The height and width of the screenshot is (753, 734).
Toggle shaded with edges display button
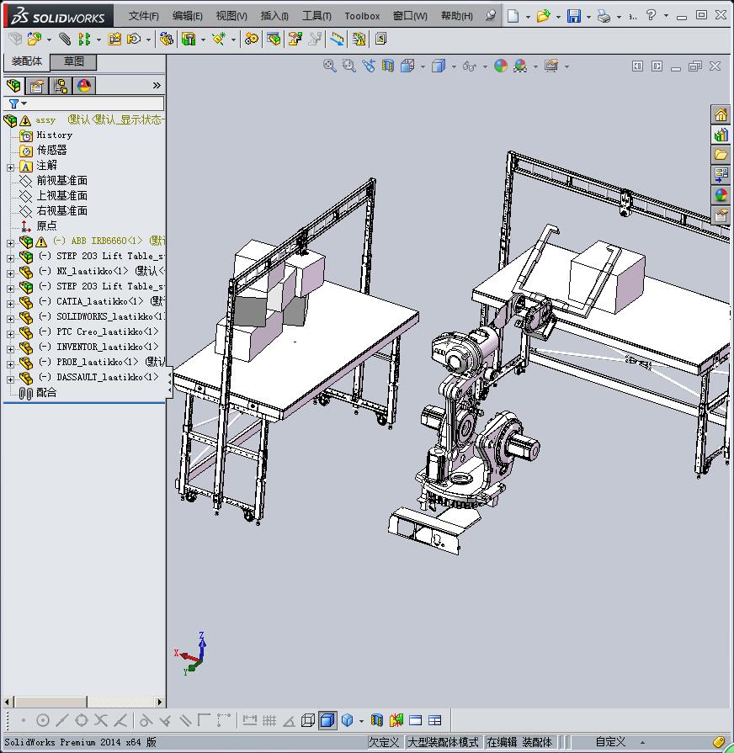(x=327, y=720)
